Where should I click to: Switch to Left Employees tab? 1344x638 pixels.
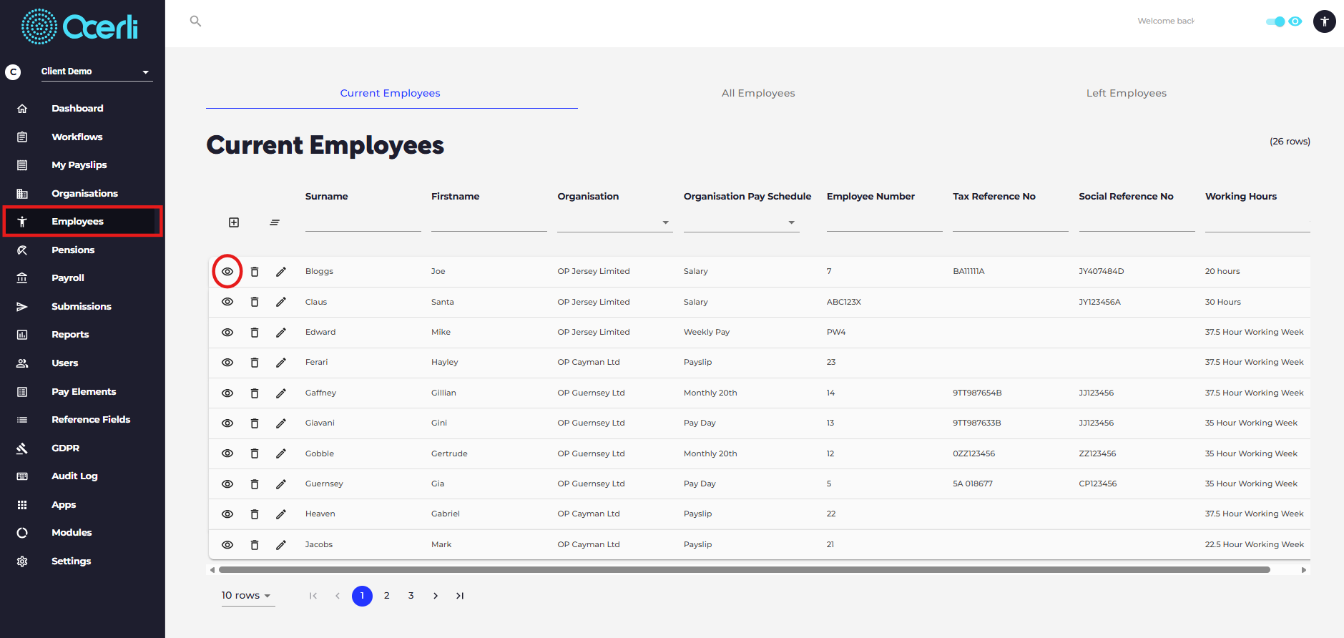click(1127, 93)
